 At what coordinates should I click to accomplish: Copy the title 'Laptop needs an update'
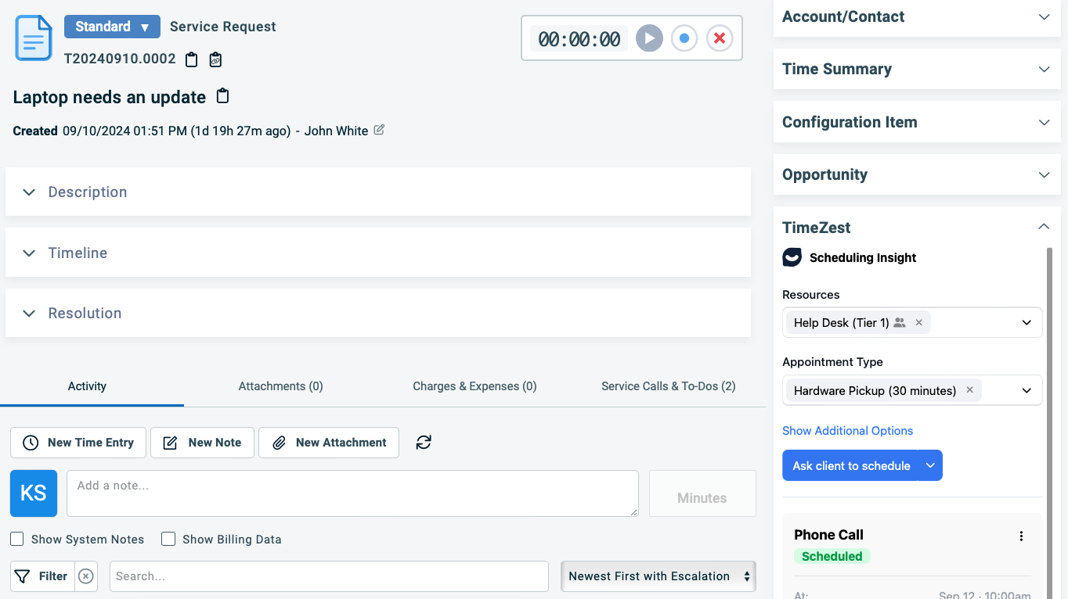coord(223,96)
